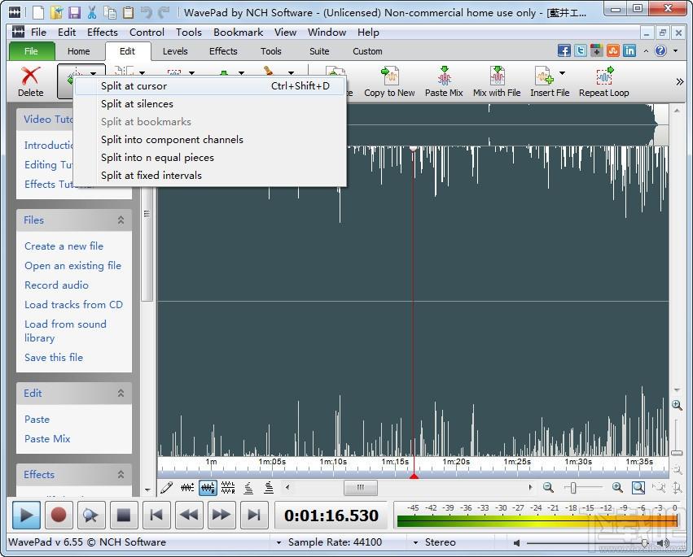Collapse the Files sidebar section
Image resolution: width=693 pixels, height=557 pixels.
pos(121,220)
